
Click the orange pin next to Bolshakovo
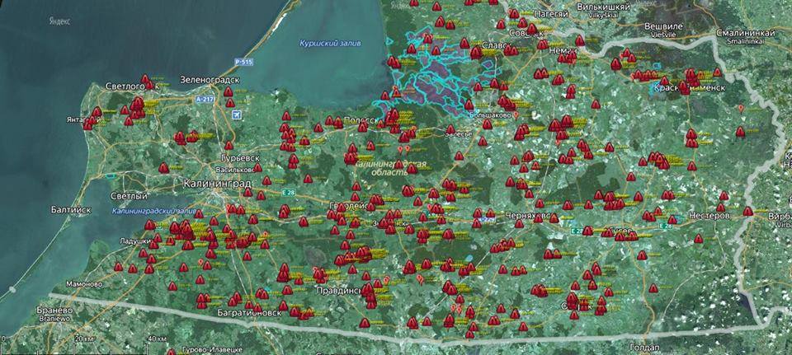pos(516,116)
